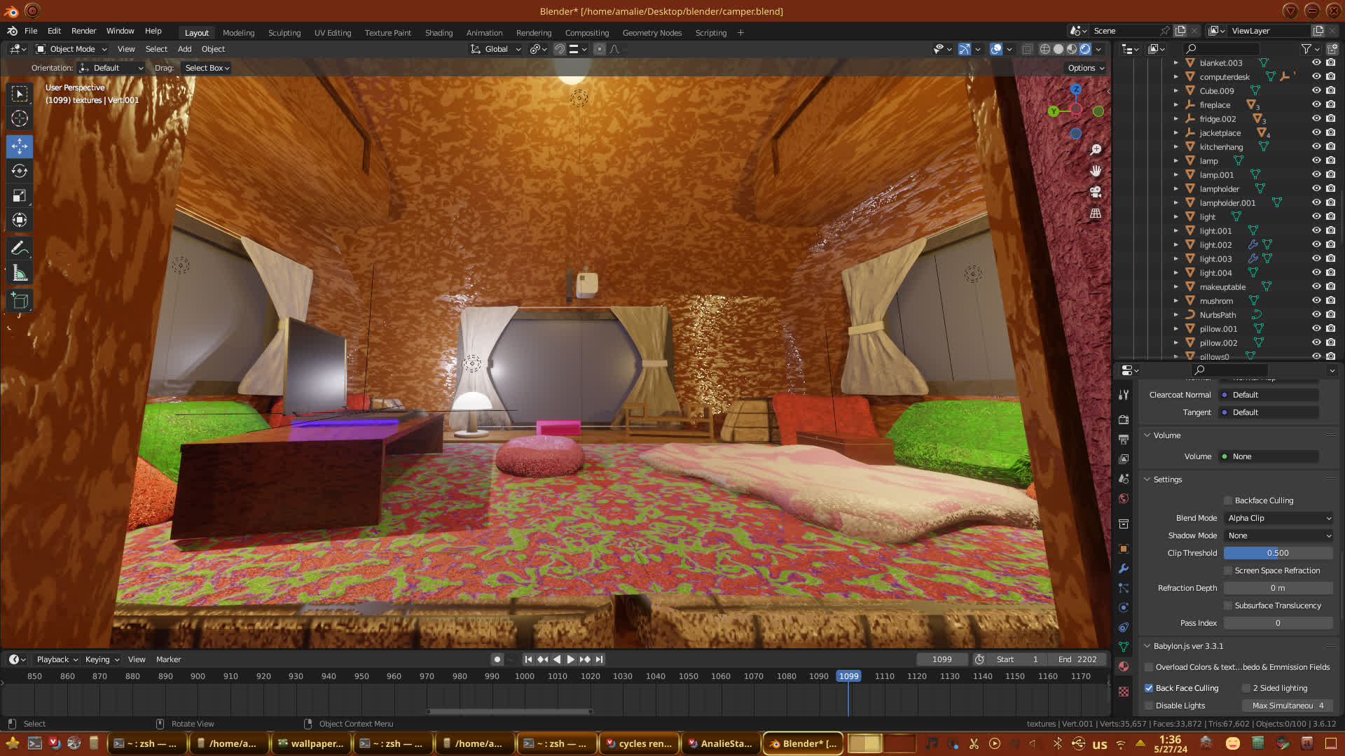Screen dimensions: 1345x756
Task: Switch to rendered viewport shading
Action: point(1085,49)
